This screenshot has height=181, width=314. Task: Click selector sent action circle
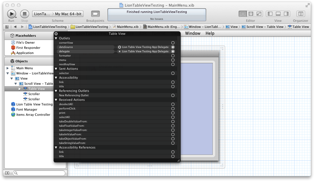[x=173, y=74]
